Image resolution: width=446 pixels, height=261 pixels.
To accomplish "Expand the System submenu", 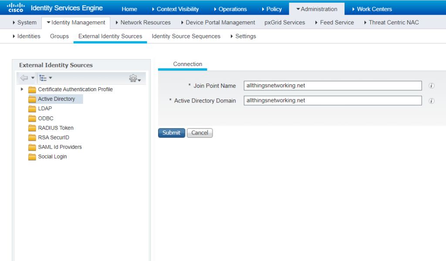I will (24, 23).
